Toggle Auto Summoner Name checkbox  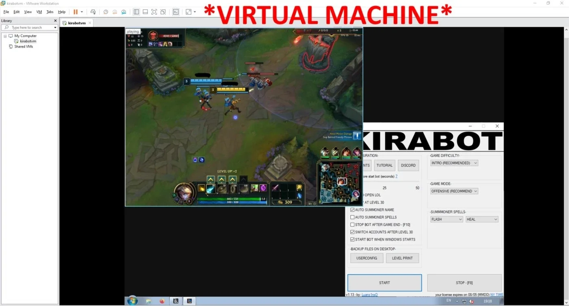pos(352,210)
